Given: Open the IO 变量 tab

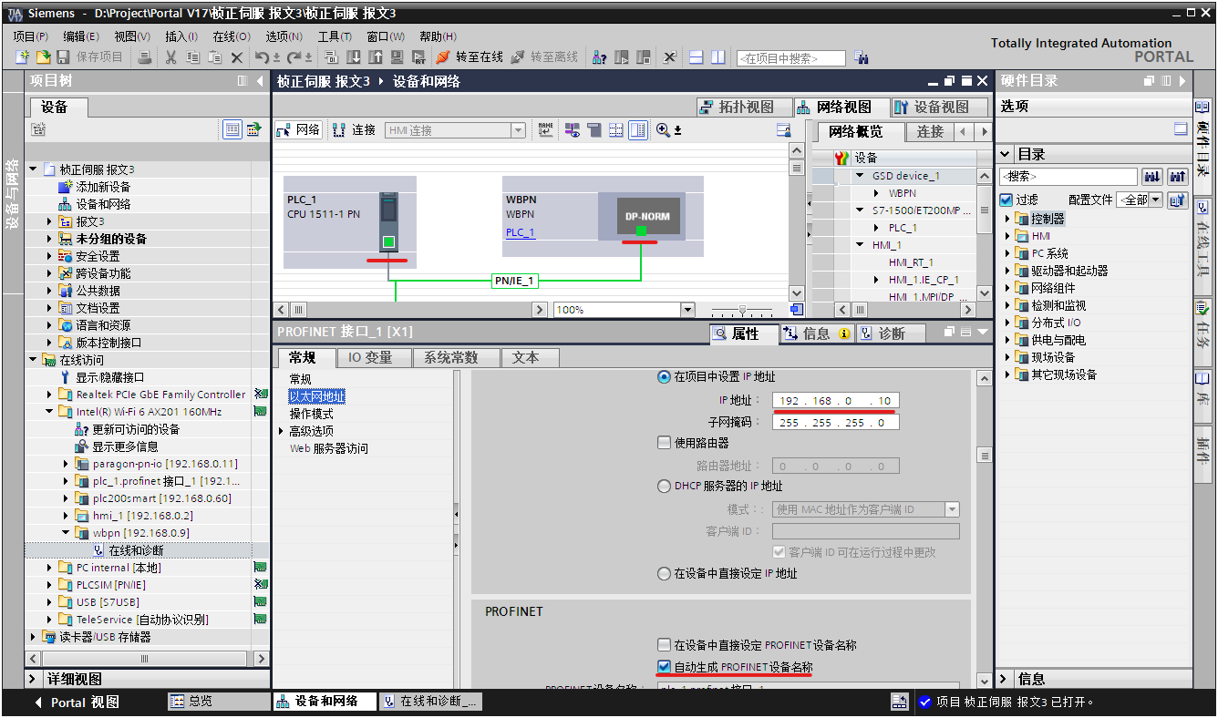Looking at the screenshot, I should click(375, 358).
